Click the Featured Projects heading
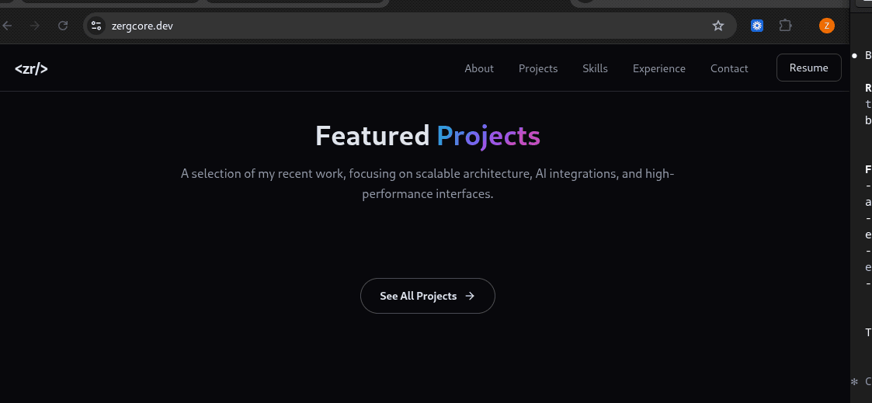Image resolution: width=872 pixels, height=403 pixels. (428, 136)
